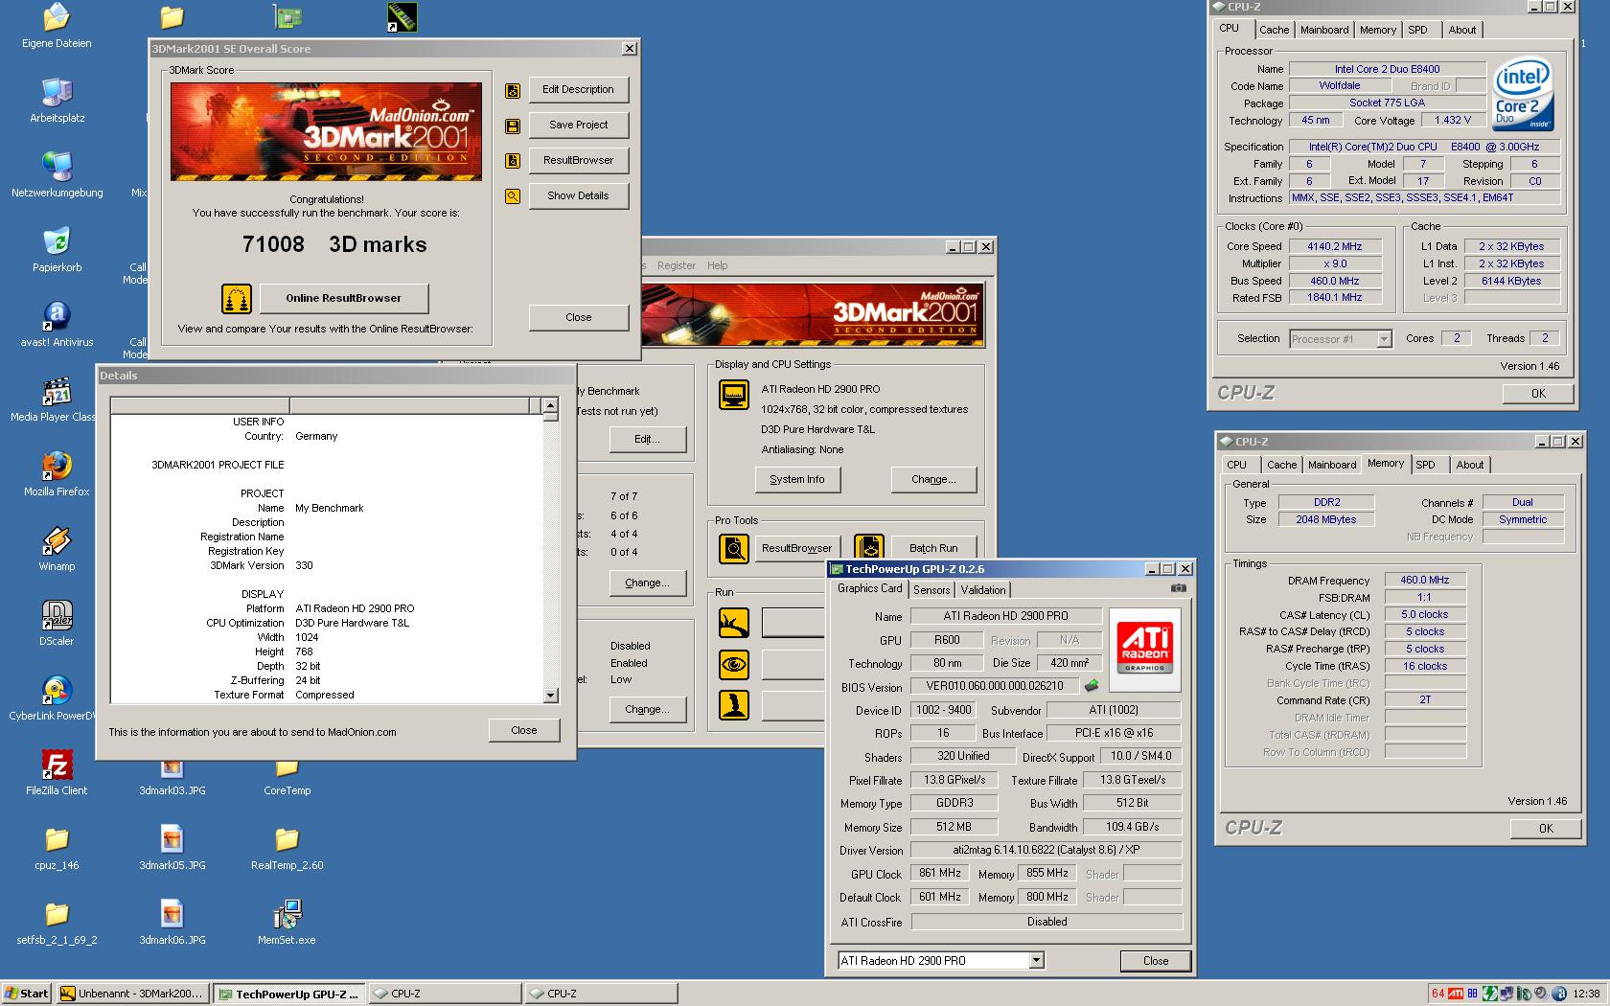This screenshot has height=1006, width=1610.
Task: Click the Details list scrollbar up arrow
Action: [550, 405]
